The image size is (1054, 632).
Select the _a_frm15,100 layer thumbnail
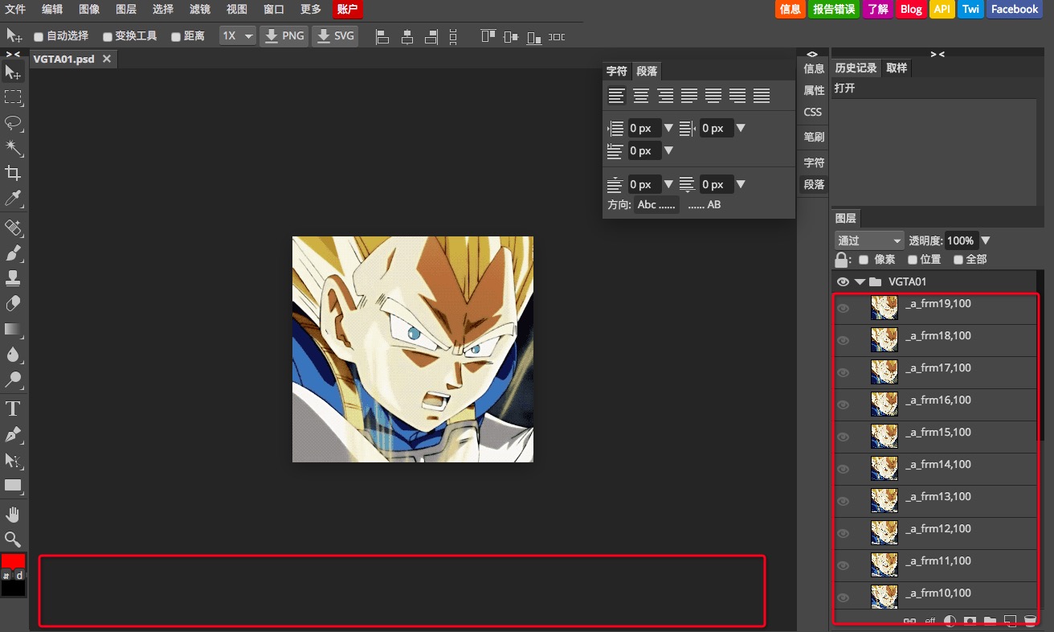[x=884, y=436]
